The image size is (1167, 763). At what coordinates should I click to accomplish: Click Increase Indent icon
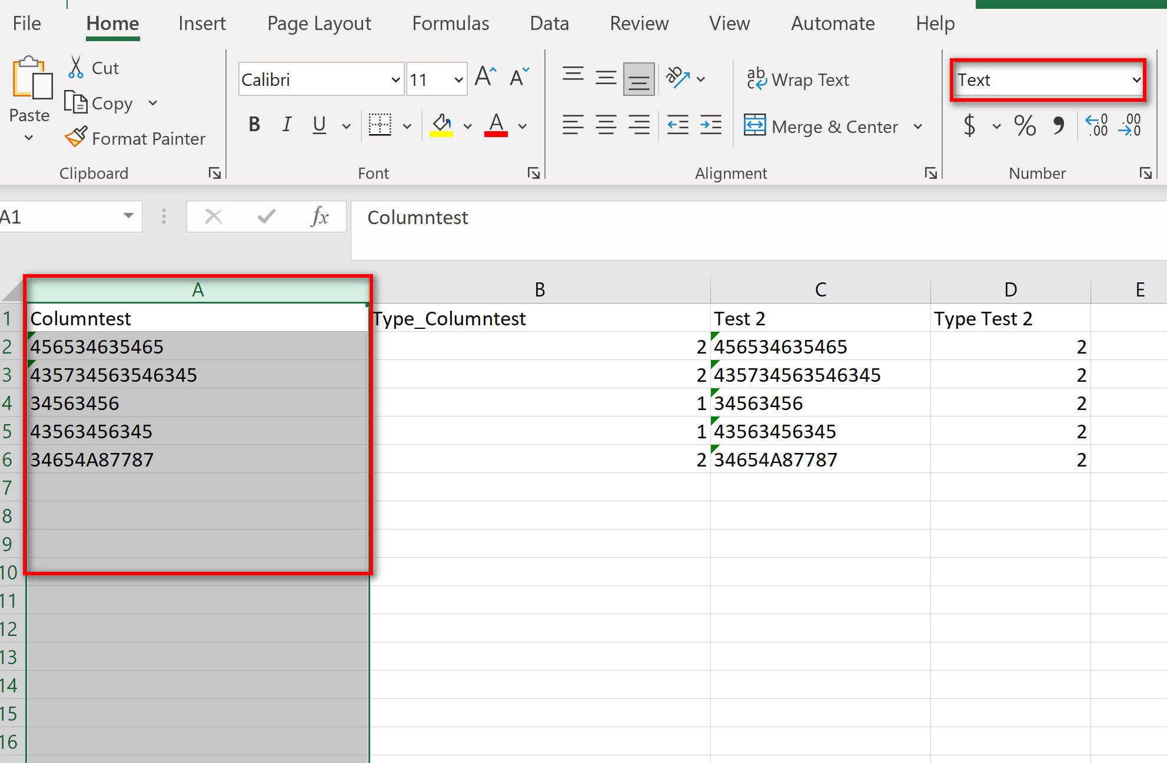tap(711, 125)
